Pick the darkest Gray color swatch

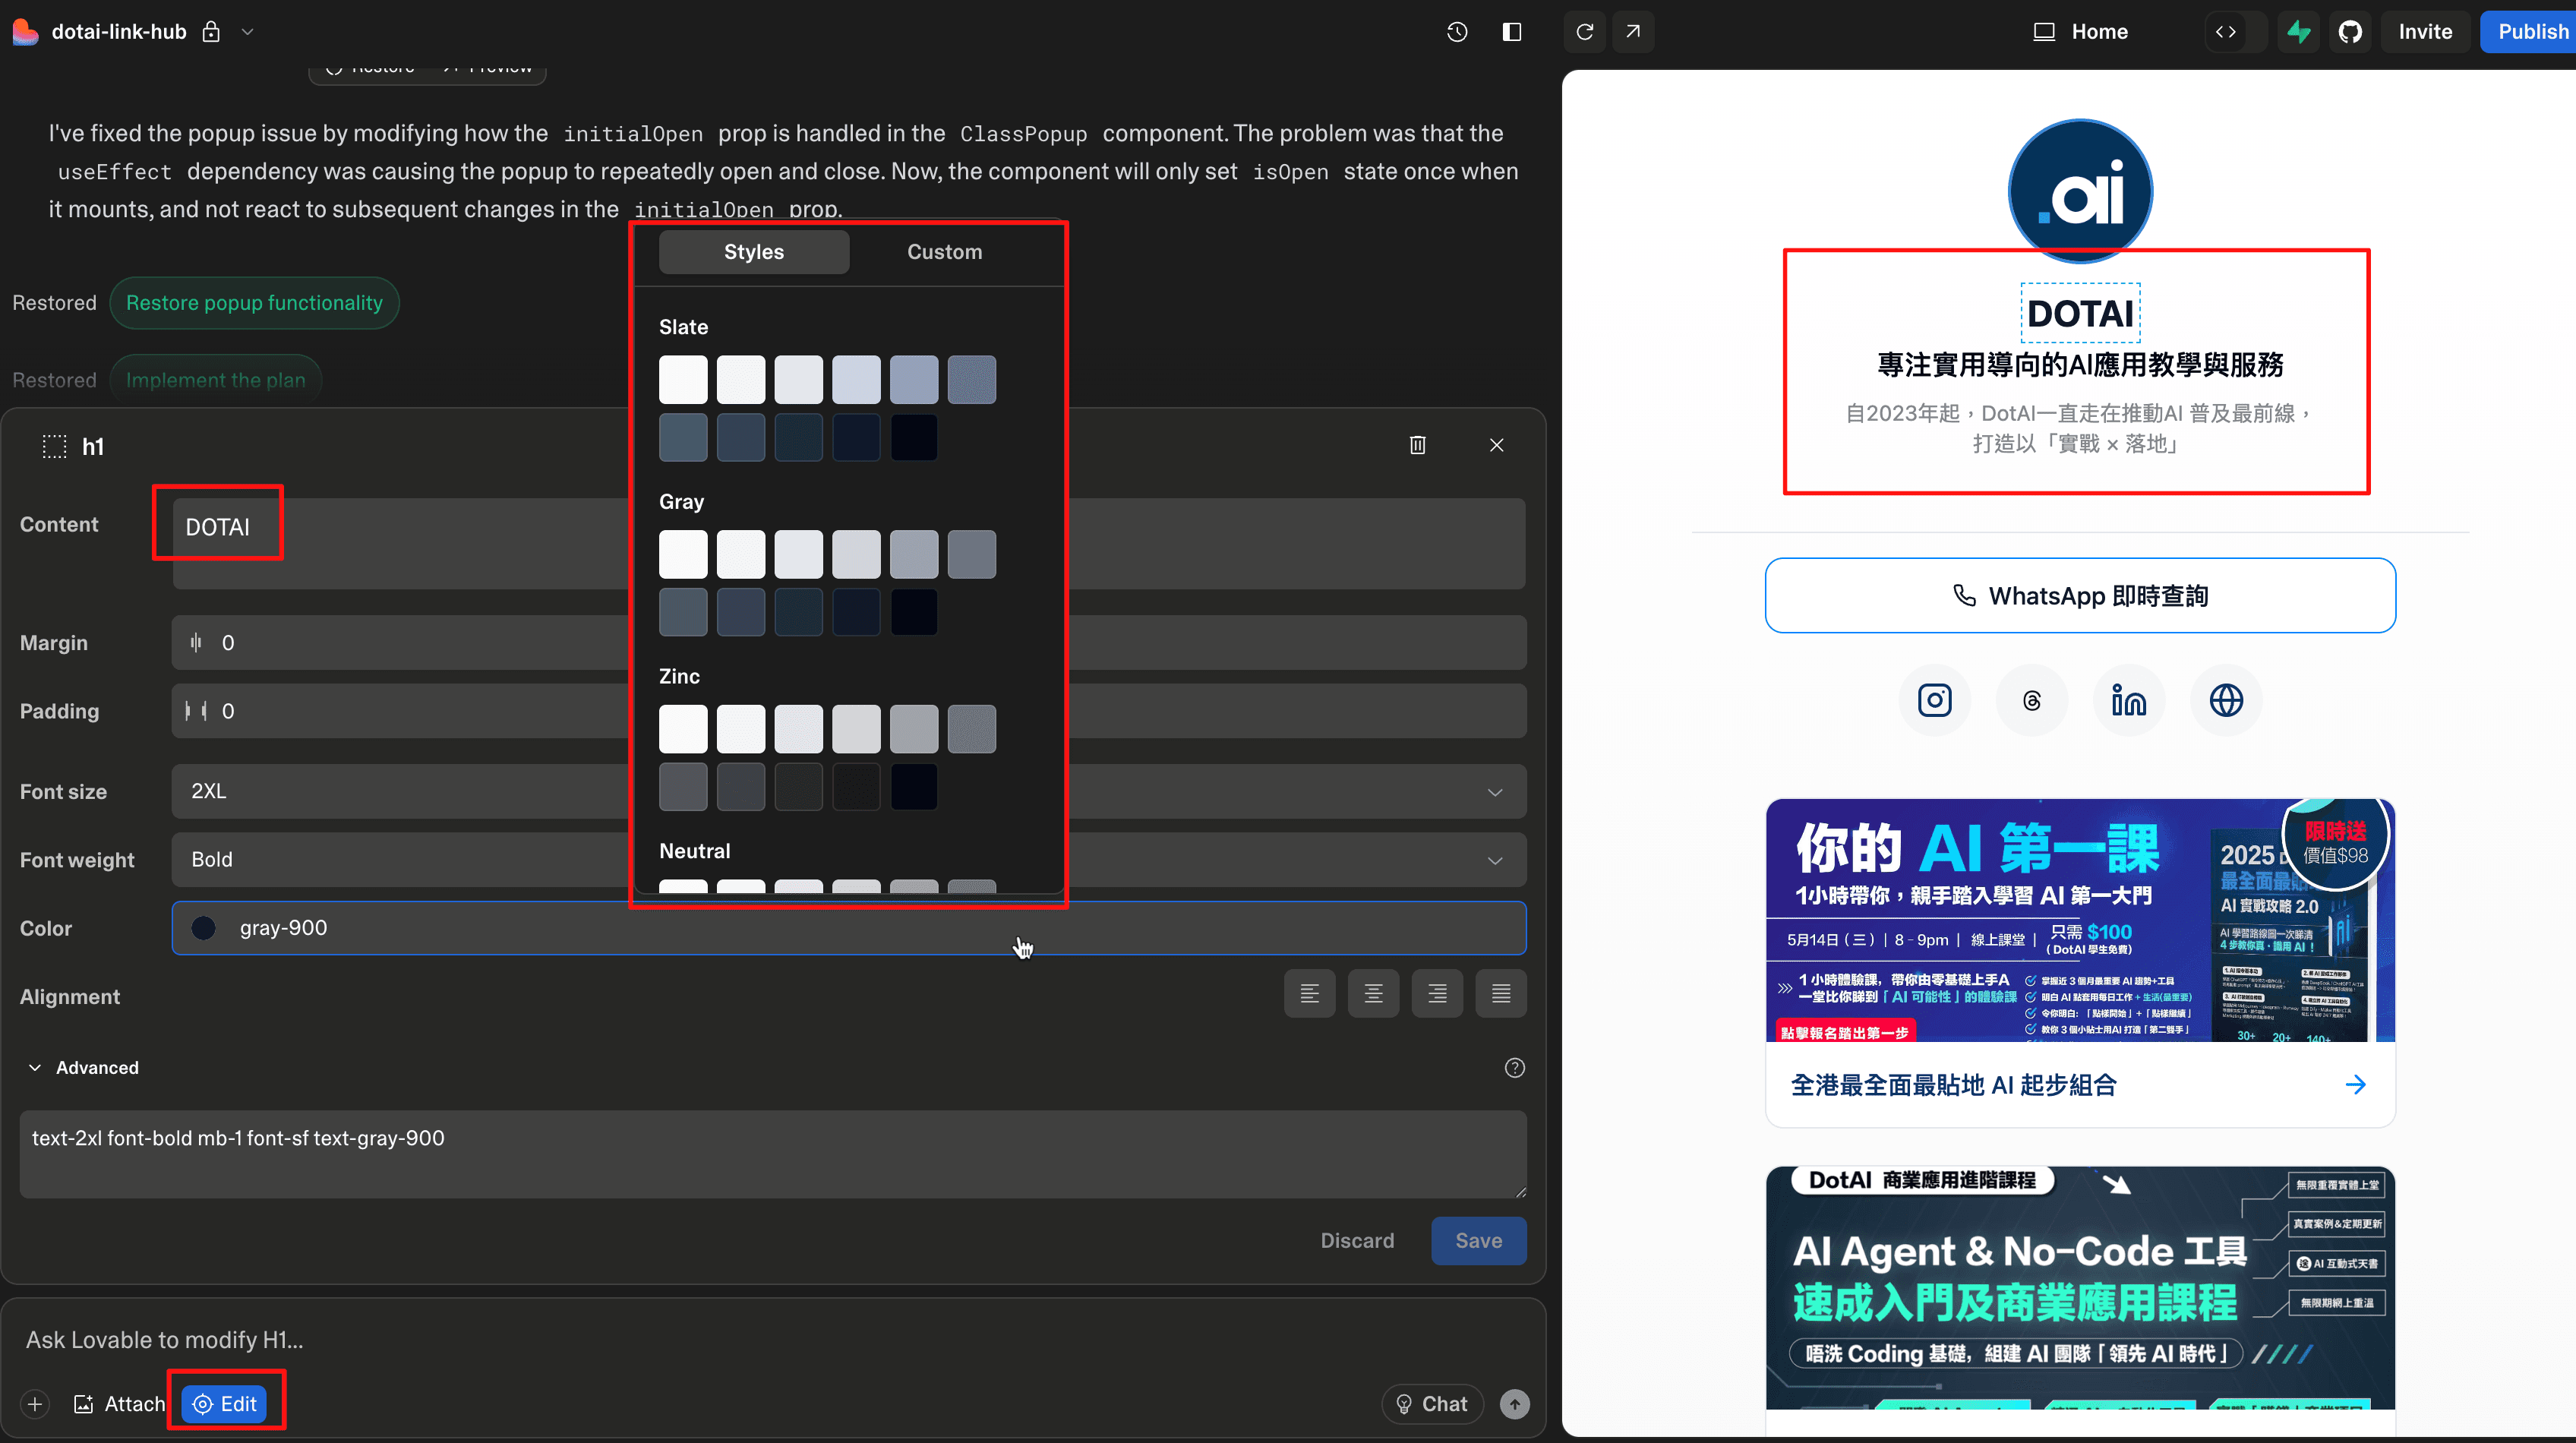pos(914,613)
